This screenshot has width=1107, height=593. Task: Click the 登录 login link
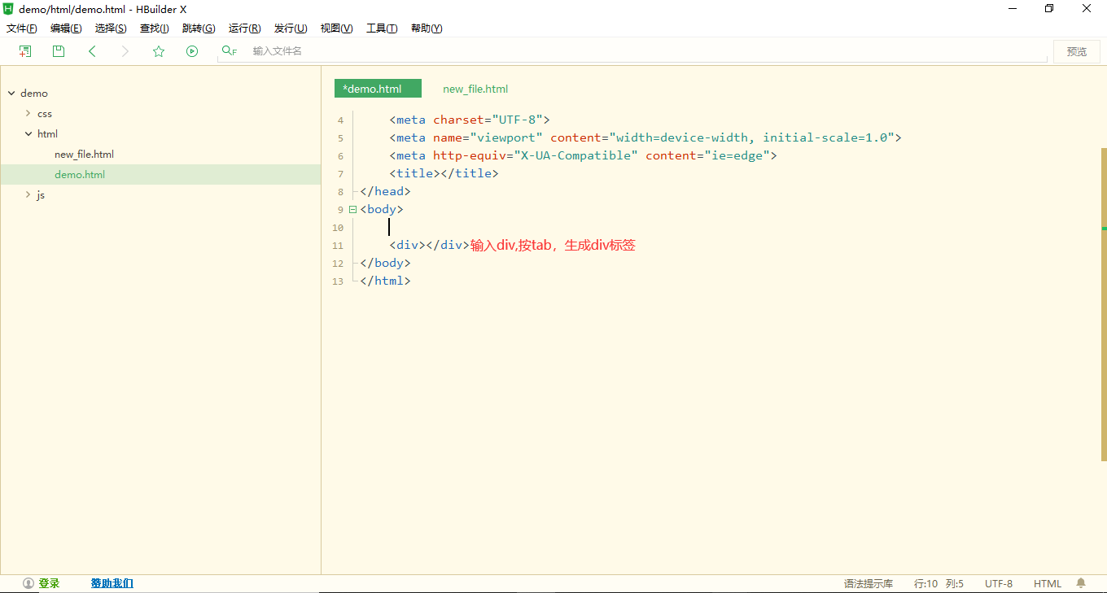[49, 583]
